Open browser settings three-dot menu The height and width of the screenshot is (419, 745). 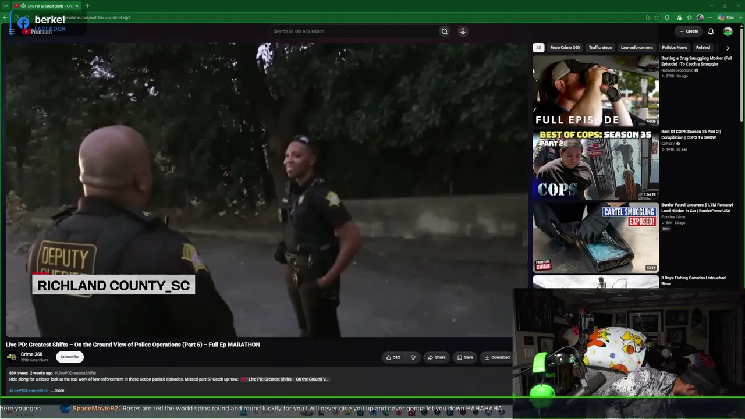pyautogui.click(x=710, y=17)
